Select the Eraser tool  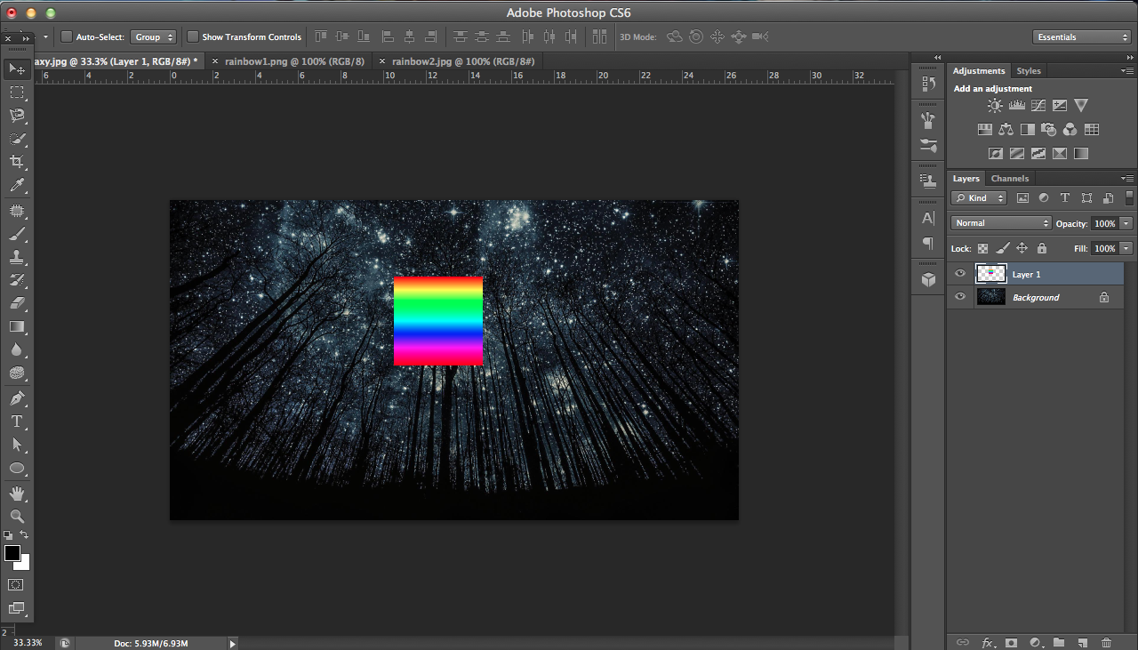point(17,303)
